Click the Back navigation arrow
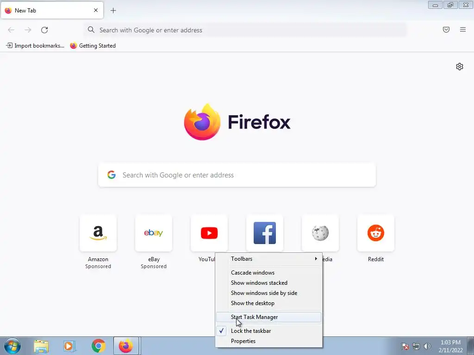The image size is (474, 355). click(x=11, y=30)
